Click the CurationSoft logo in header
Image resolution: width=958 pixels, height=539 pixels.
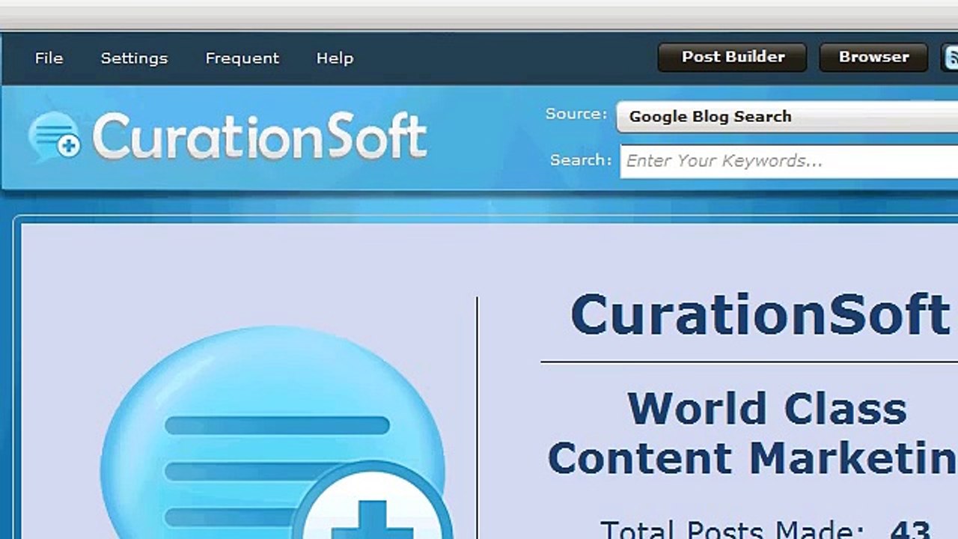(x=228, y=136)
